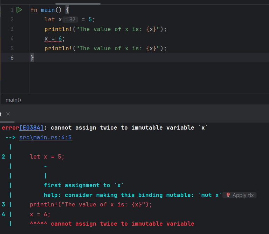Close the run output tab
Screen dimensions: 269x234
(x=8, y=114)
